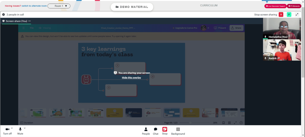The image size is (305, 137).
Task: Click the green P participant icon
Action: tap(289, 15)
